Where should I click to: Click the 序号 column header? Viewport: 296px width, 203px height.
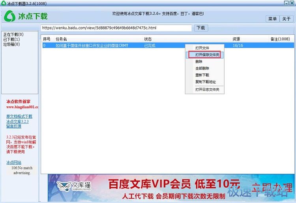pyautogui.click(x=47, y=39)
